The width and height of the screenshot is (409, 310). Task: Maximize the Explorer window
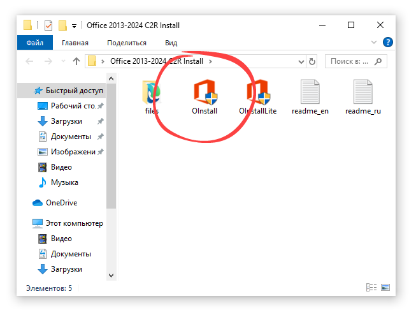click(351, 25)
